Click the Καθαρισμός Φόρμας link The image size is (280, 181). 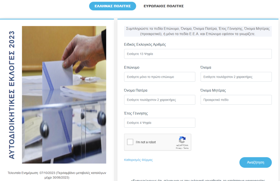[x=138, y=160]
